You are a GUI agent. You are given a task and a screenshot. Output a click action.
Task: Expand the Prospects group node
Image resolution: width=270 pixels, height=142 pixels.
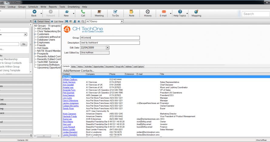[x=35, y=54]
